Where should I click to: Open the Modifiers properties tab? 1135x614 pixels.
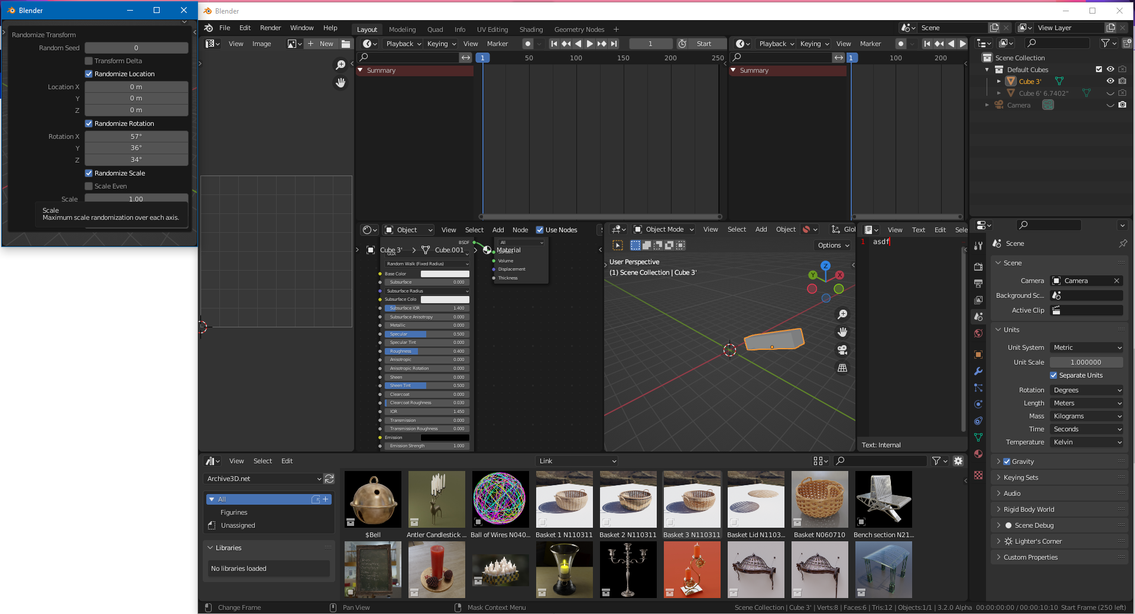coord(978,371)
